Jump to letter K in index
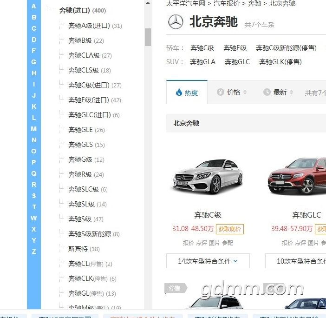 click(34, 106)
